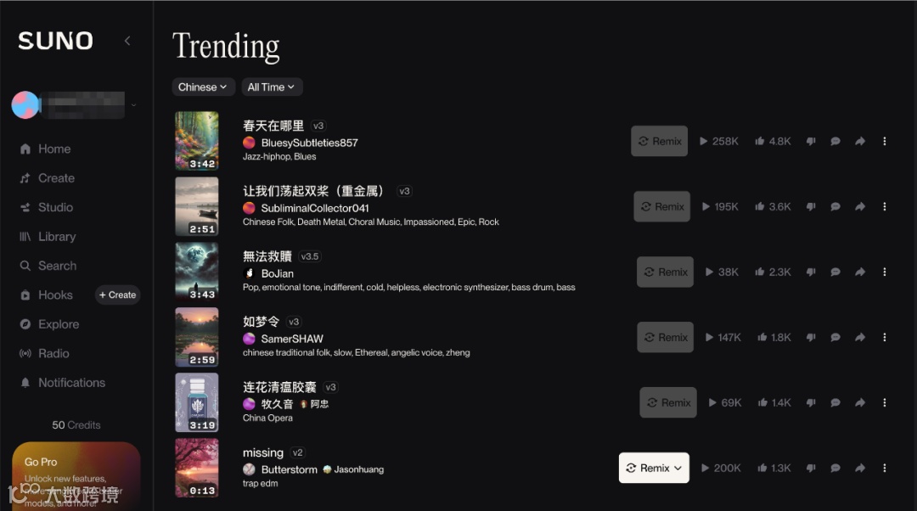Open comments on the missing track

835,468
